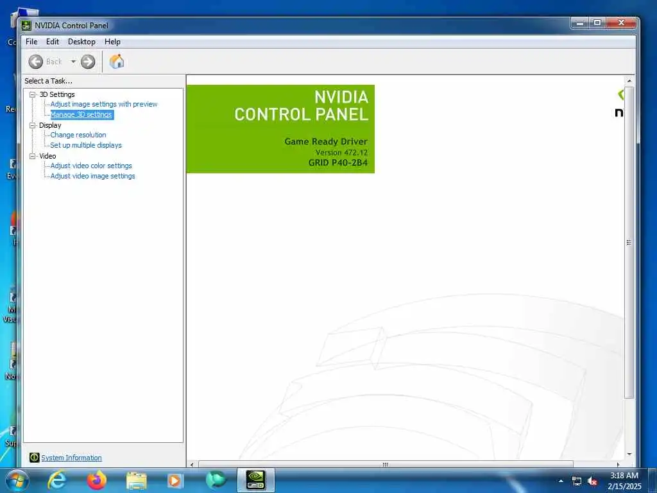
Task: Click the teal bird app icon in the taskbar
Action: (x=216, y=480)
